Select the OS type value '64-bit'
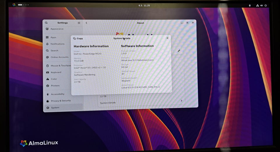 (x=125, y=67)
